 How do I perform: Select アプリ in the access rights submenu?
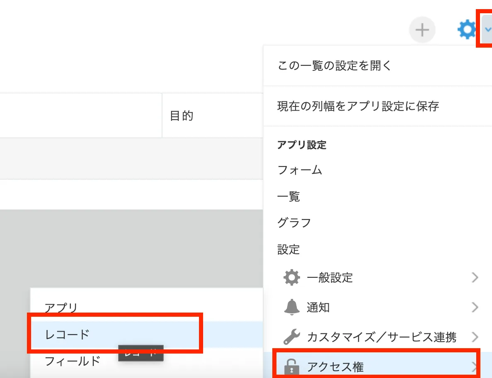pos(61,308)
